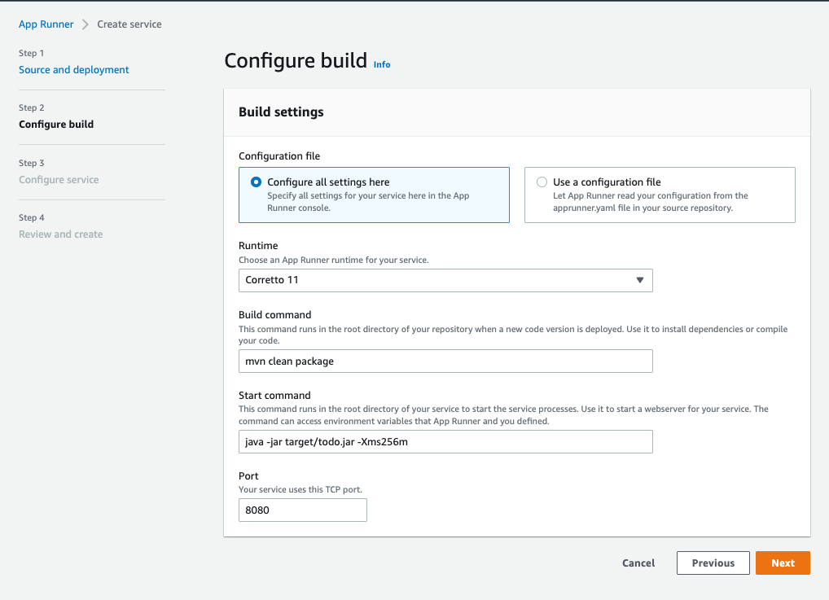
Task: Select the Configure all settings here radio
Action: click(x=257, y=182)
